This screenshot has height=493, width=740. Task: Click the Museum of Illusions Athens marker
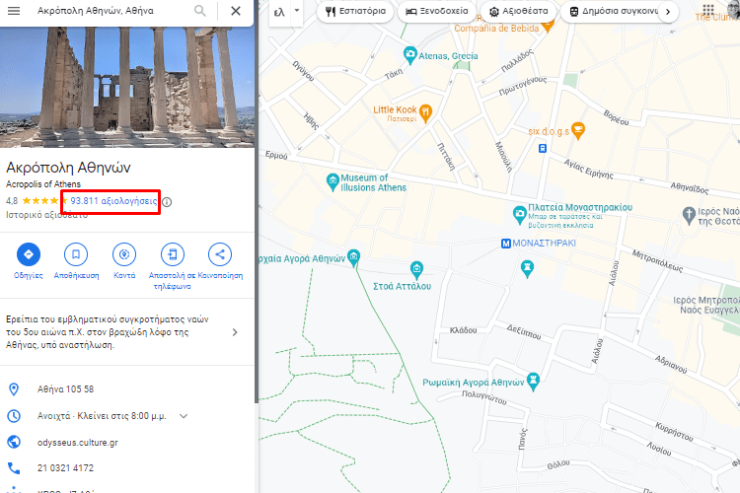(333, 181)
